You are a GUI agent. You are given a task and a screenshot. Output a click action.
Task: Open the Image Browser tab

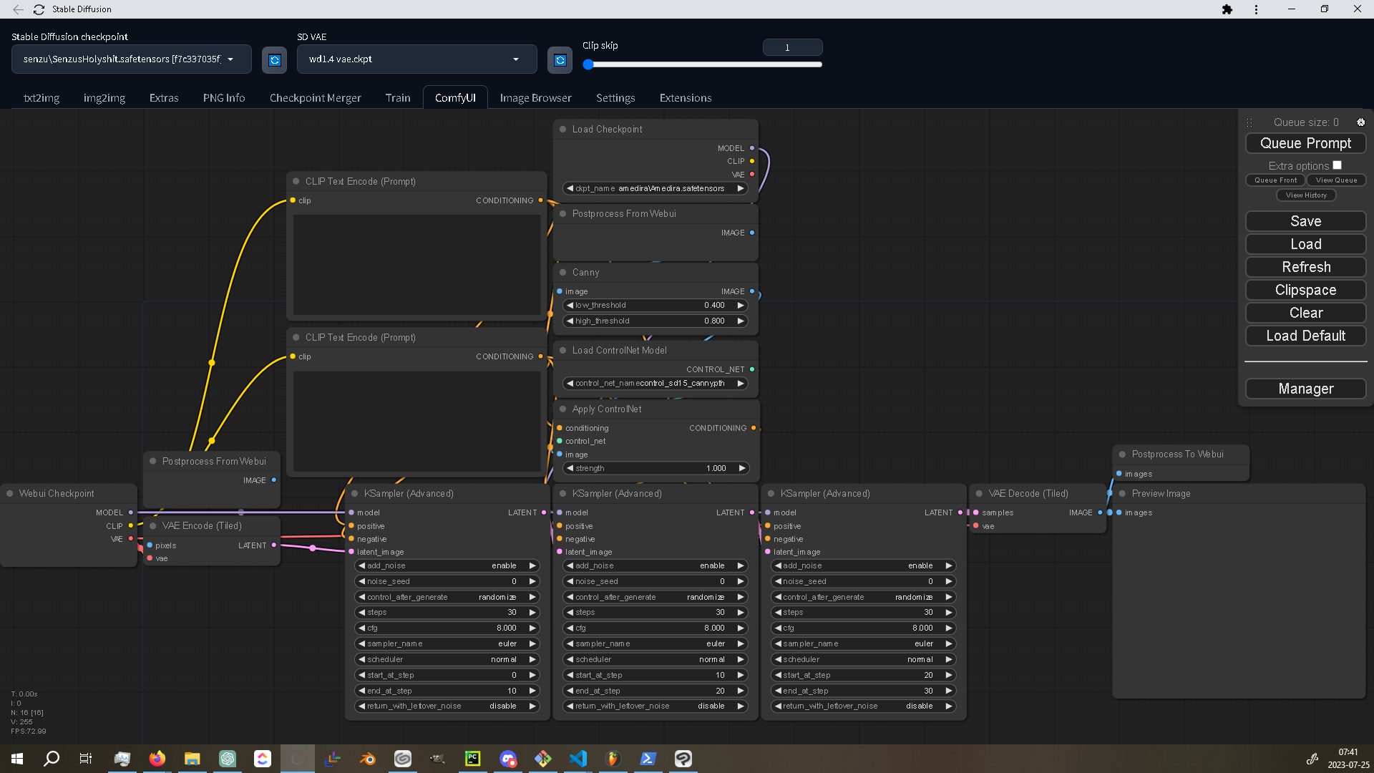point(535,98)
